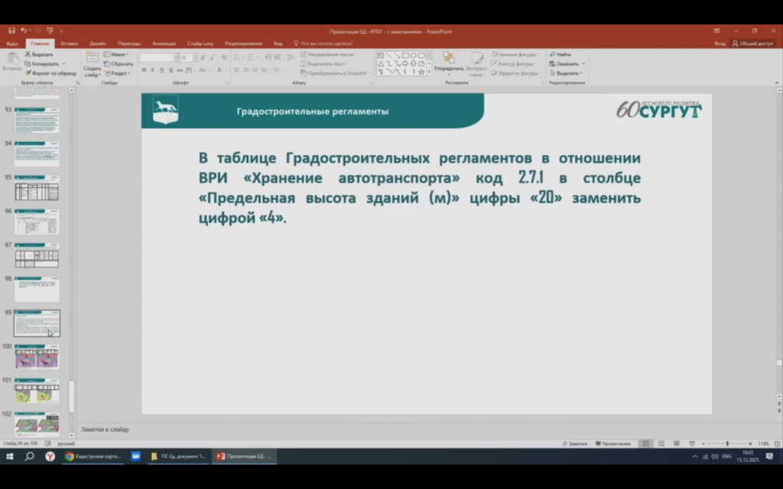The width and height of the screenshot is (783, 489).
Task: Click the Share (Общий доступ) button
Action: (753, 44)
